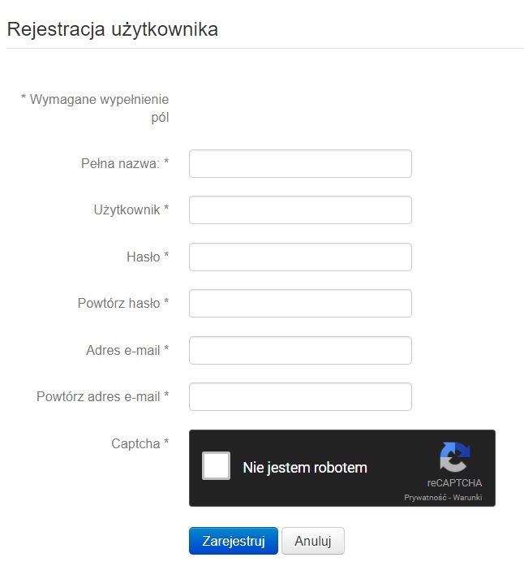Tick the 'Nie jestem robotem' checkbox
The width and height of the screenshot is (524, 579).
coord(216,465)
